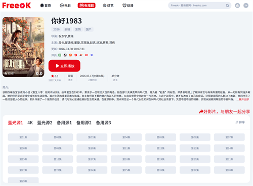Play episode 第03集
The image size is (253, 186).
tap(92, 137)
